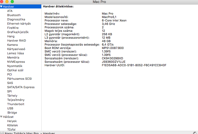The width and height of the screenshot is (198, 134).
Task: Close the Mac Pro window
Action: pyautogui.click(x=2, y=2)
